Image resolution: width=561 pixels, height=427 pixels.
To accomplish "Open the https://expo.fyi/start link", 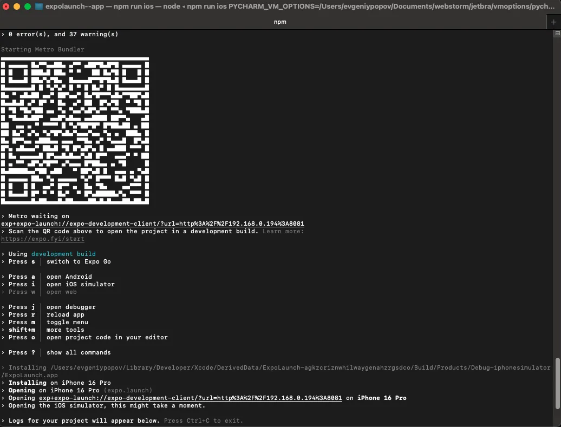I will coord(43,239).
